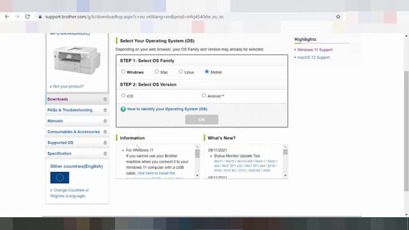Click the page scrollbar down arrow
This screenshot has height=230, width=409.
(406, 215)
